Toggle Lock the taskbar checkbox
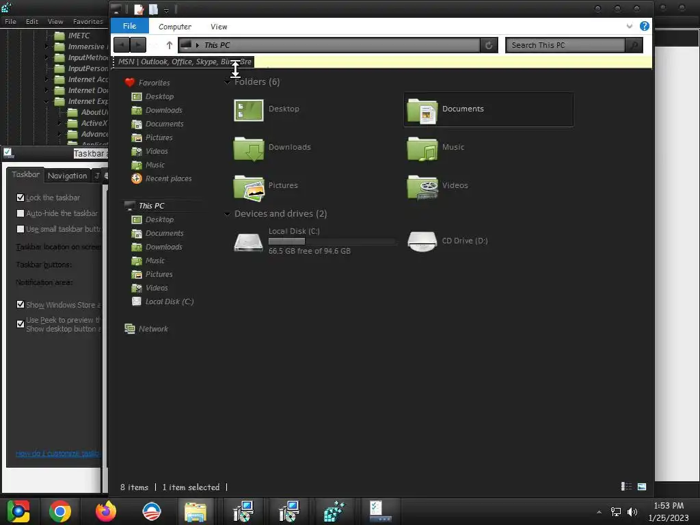Viewport: 700px width, 525px height. tap(20, 198)
